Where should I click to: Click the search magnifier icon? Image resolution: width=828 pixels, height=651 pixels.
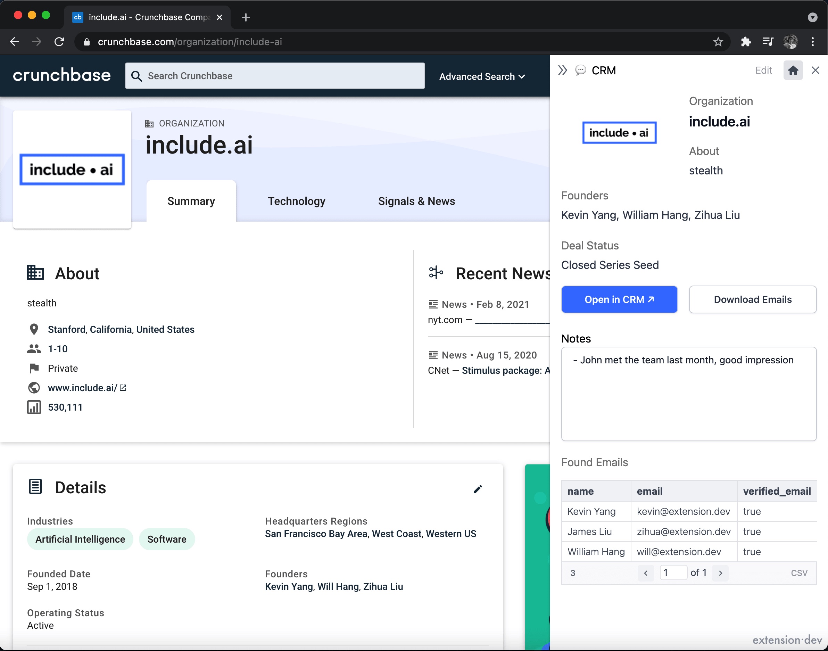coord(136,76)
